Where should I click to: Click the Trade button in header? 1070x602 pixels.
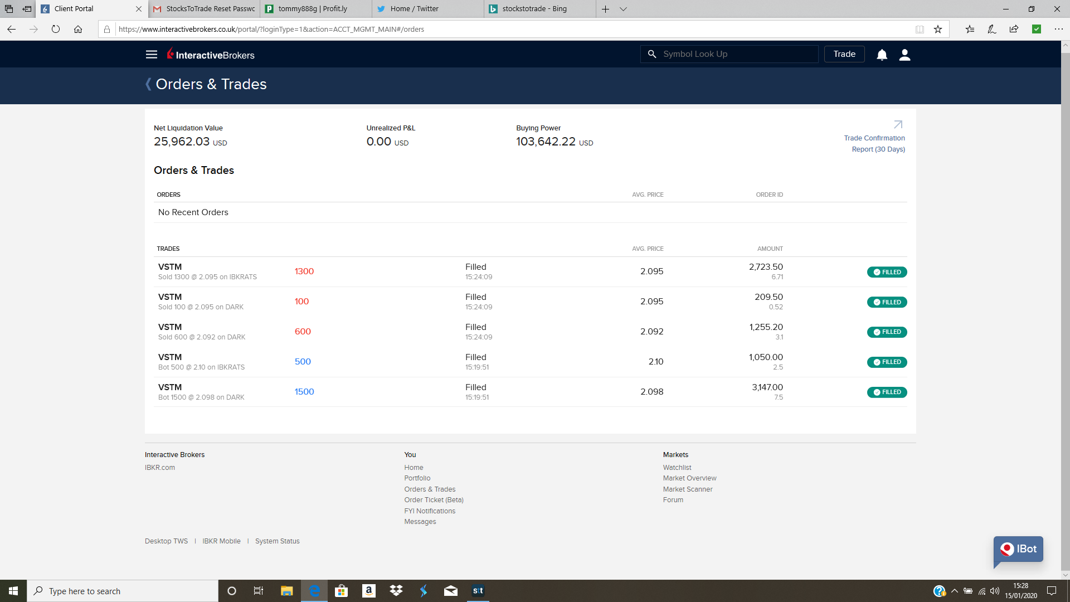point(844,54)
